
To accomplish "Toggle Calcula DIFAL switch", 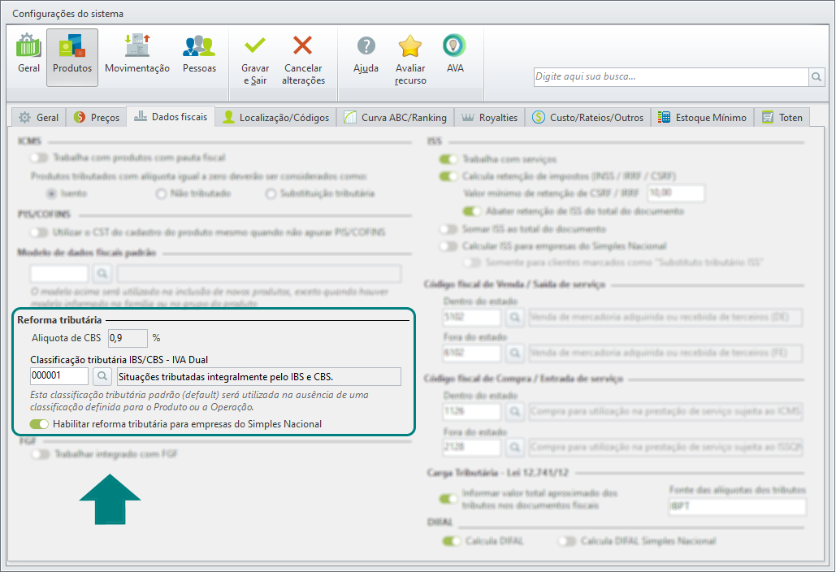I will pyautogui.click(x=452, y=542).
